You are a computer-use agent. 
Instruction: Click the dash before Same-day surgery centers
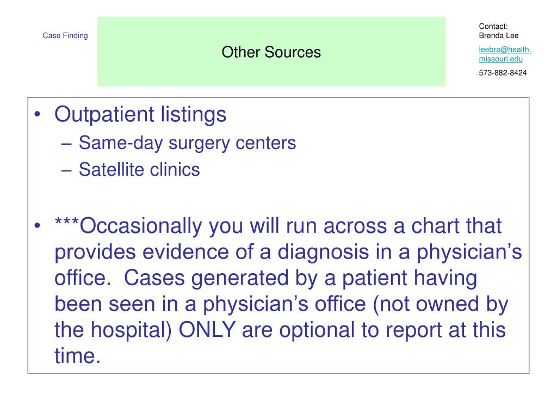coord(66,144)
